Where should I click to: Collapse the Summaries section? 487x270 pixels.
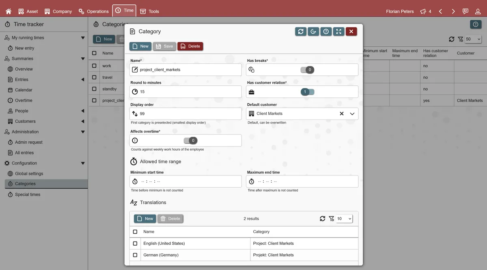83,59
